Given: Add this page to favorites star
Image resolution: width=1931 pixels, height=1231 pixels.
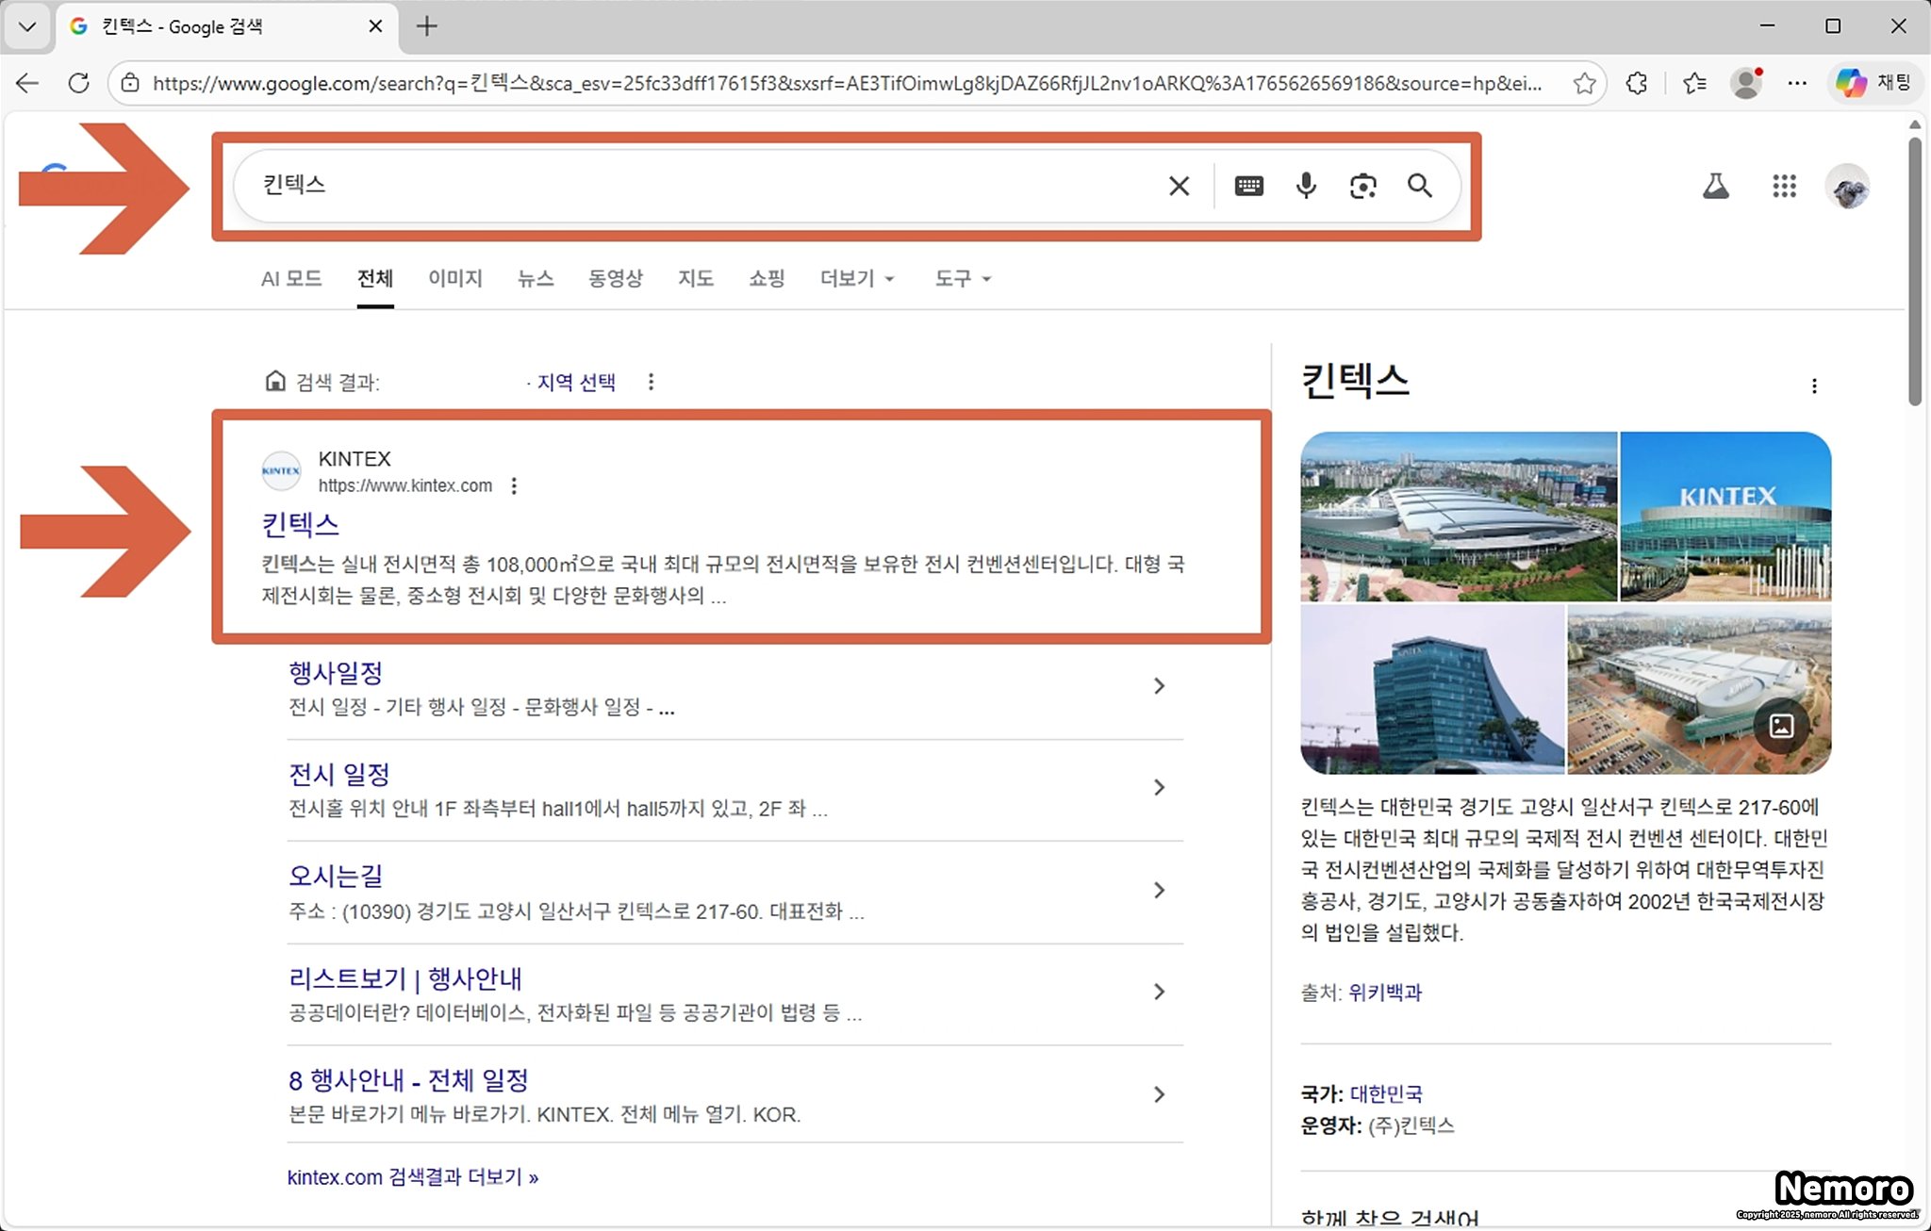Looking at the screenshot, I should [x=1584, y=83].
